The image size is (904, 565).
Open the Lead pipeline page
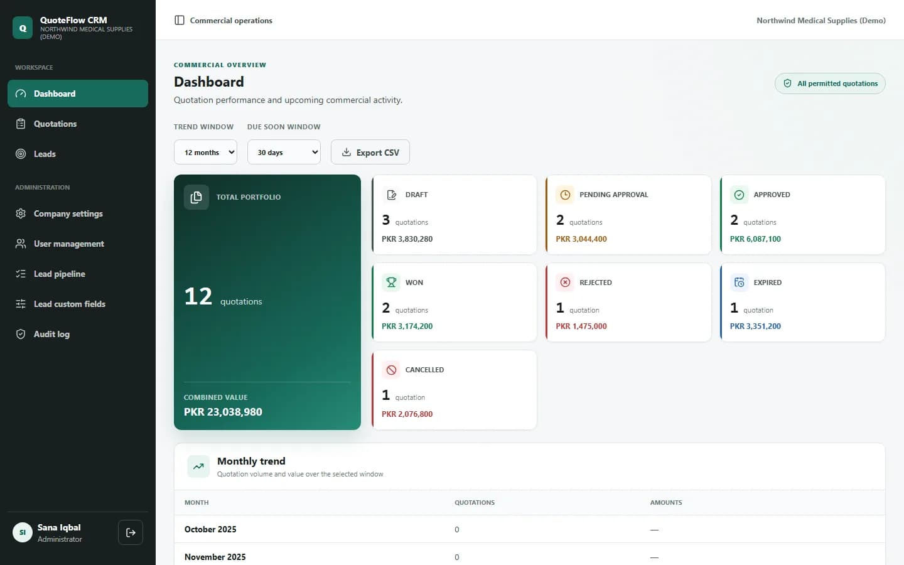click(78, 274)
